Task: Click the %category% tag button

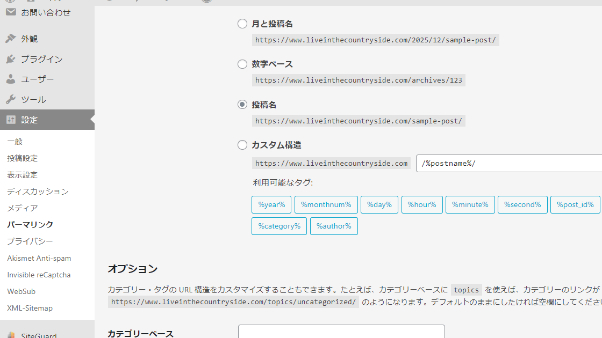Action: 279,226
